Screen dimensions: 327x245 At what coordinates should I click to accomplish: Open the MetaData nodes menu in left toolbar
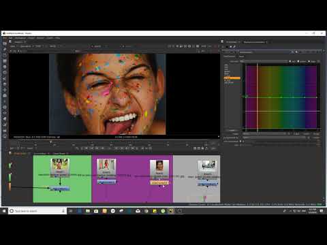point(5,118)
